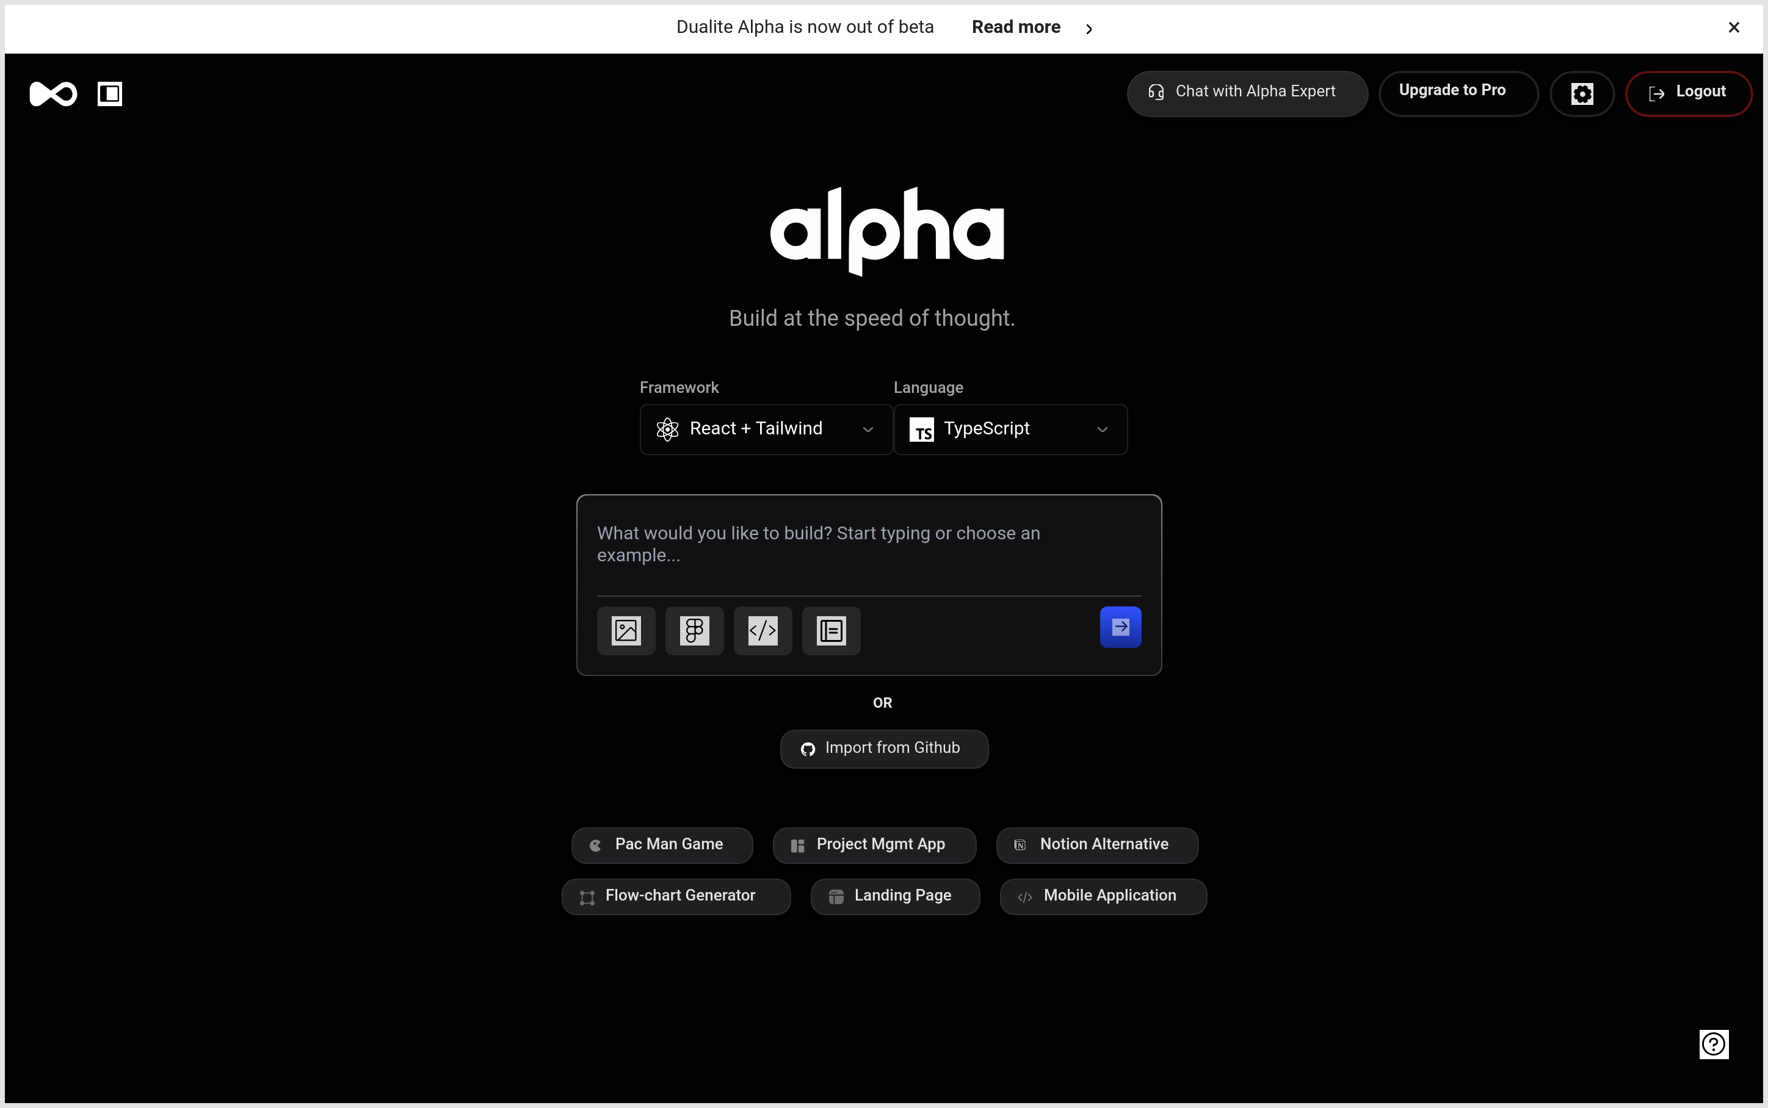Click Chat with Alpha Expert button
The height and width of the screenshot is (1108, 1768).
click(x=1247, y=92)
